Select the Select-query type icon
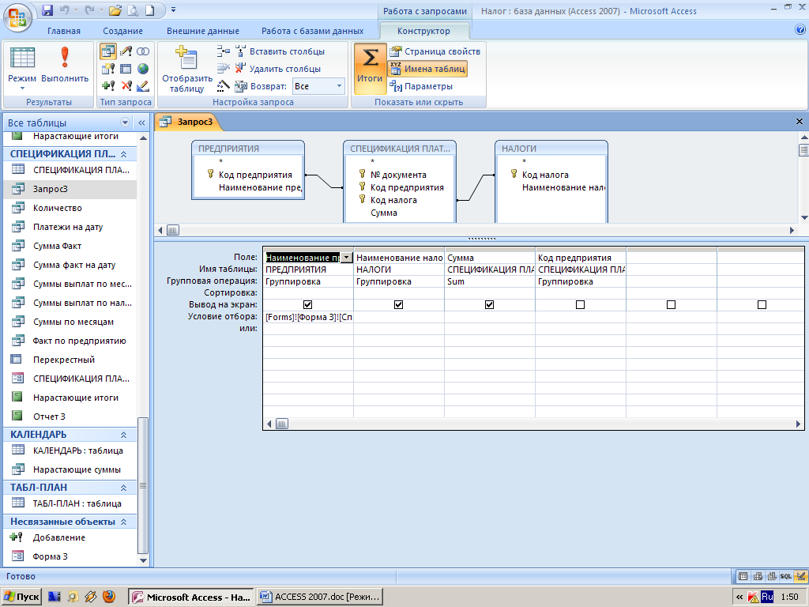 (x=108, y=51)
